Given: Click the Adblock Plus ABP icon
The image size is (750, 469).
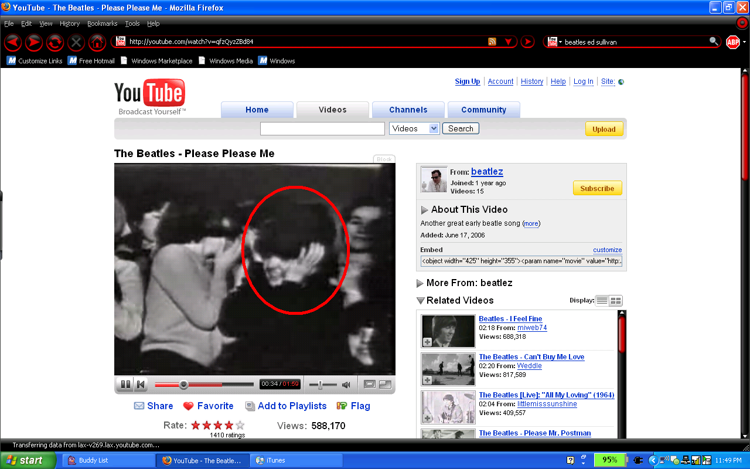Looking at the screenshot, I should coord(732,42).
